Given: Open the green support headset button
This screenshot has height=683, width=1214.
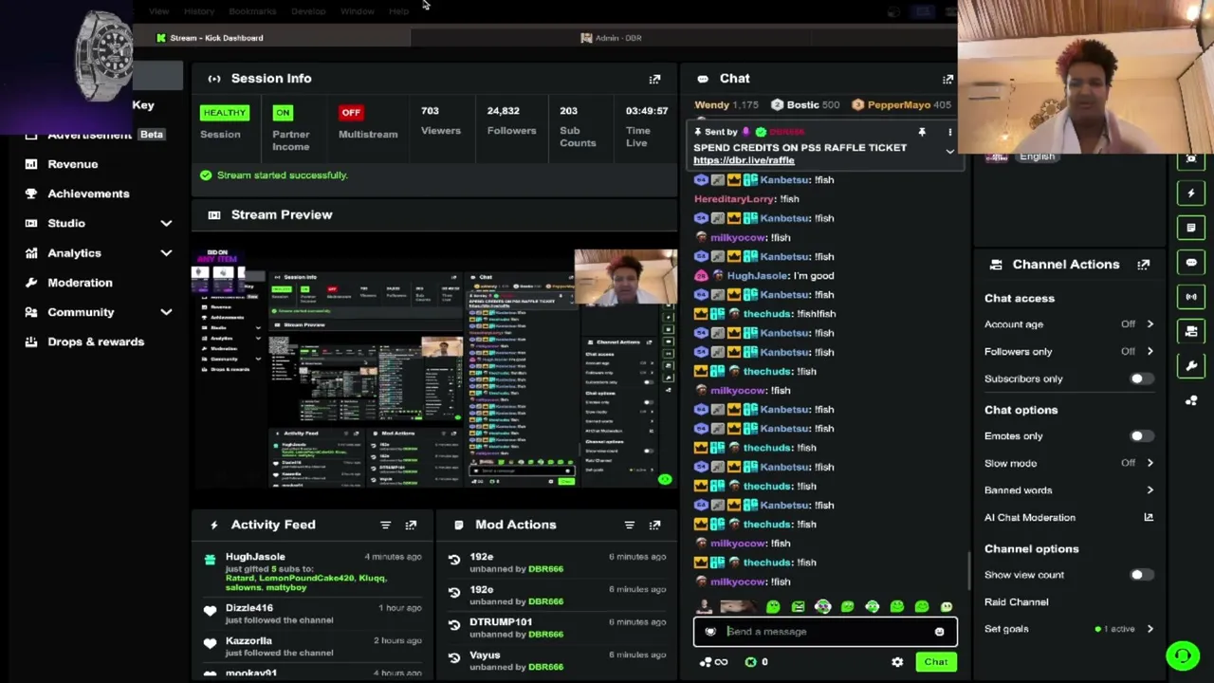Looking at the screenshot, I should coord(1183,655).
